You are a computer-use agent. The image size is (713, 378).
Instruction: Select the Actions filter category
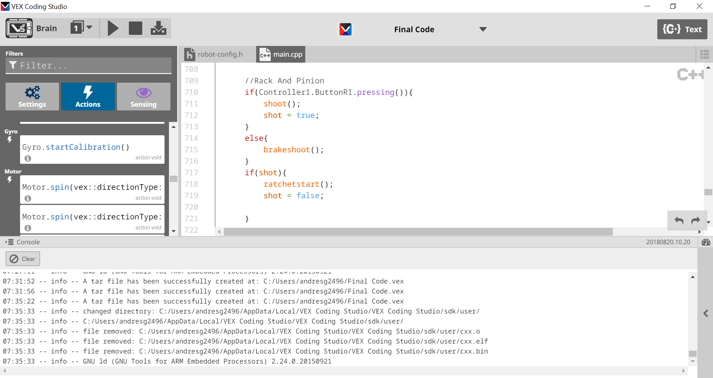(x=88, y=96)
